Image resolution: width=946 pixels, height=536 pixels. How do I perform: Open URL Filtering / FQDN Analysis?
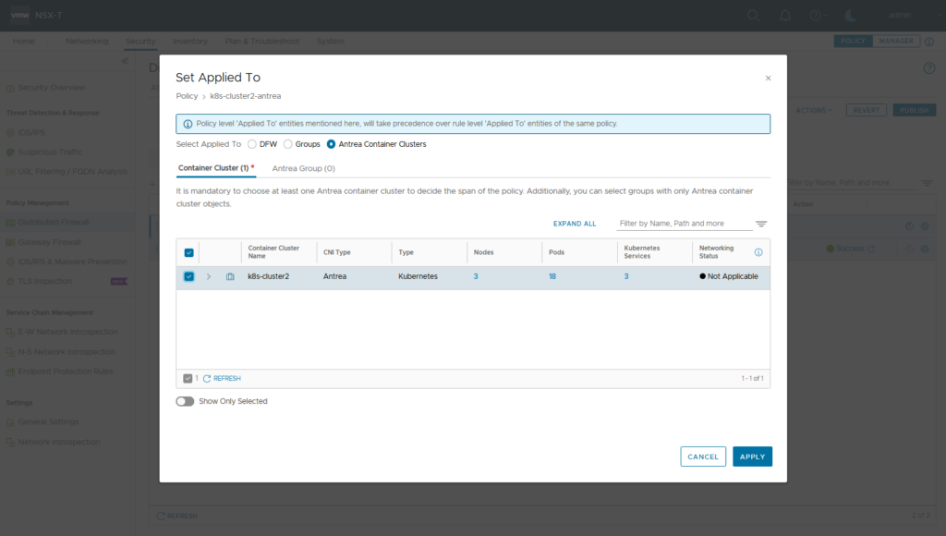point(72,171)
